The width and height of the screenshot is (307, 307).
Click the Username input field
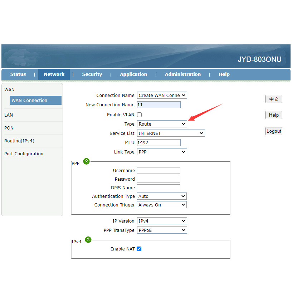(x=159, y=171)
